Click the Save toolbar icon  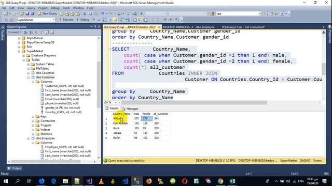click(x=27, y=14)
